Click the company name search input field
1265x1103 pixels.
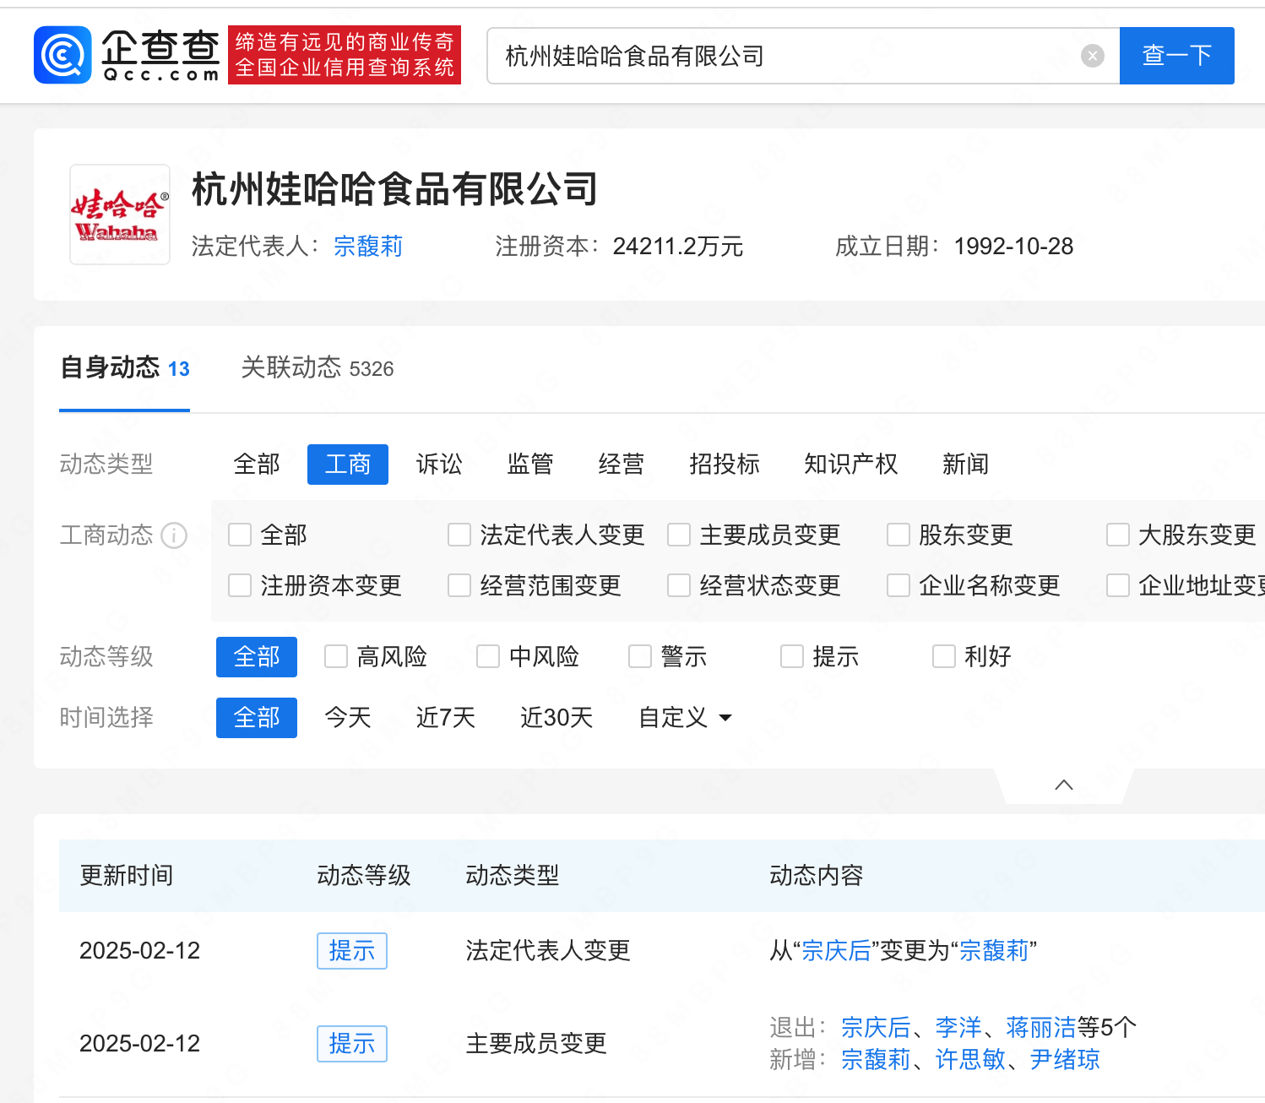pyautogui.click(x=785, y=56)
